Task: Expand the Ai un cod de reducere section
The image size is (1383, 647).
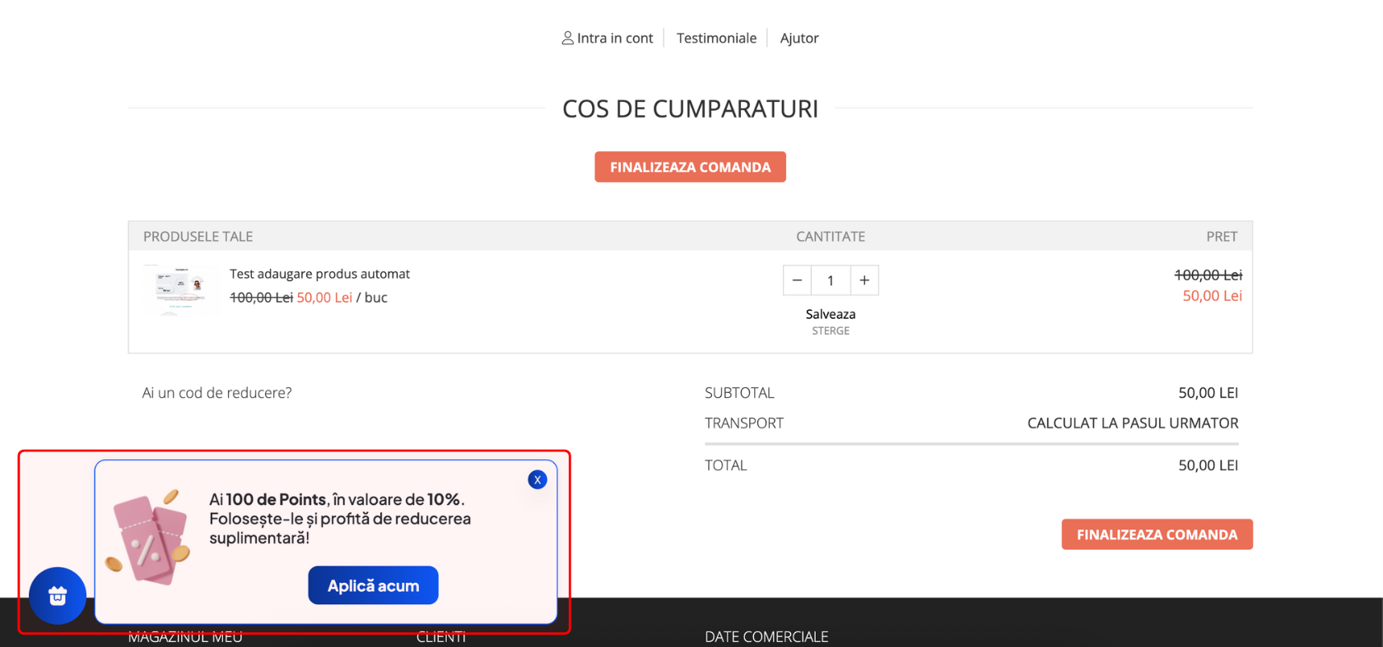Action: click(x=217, y=393)
